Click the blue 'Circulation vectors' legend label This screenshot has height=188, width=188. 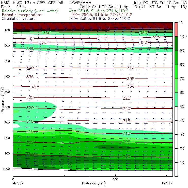click(x=19, y=19)
